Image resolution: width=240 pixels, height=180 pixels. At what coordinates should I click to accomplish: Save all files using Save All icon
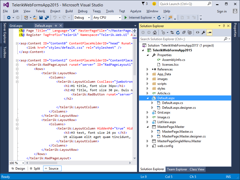tap(46, 18)
